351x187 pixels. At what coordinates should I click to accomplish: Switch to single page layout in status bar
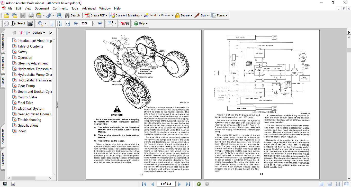coord(321,184)
